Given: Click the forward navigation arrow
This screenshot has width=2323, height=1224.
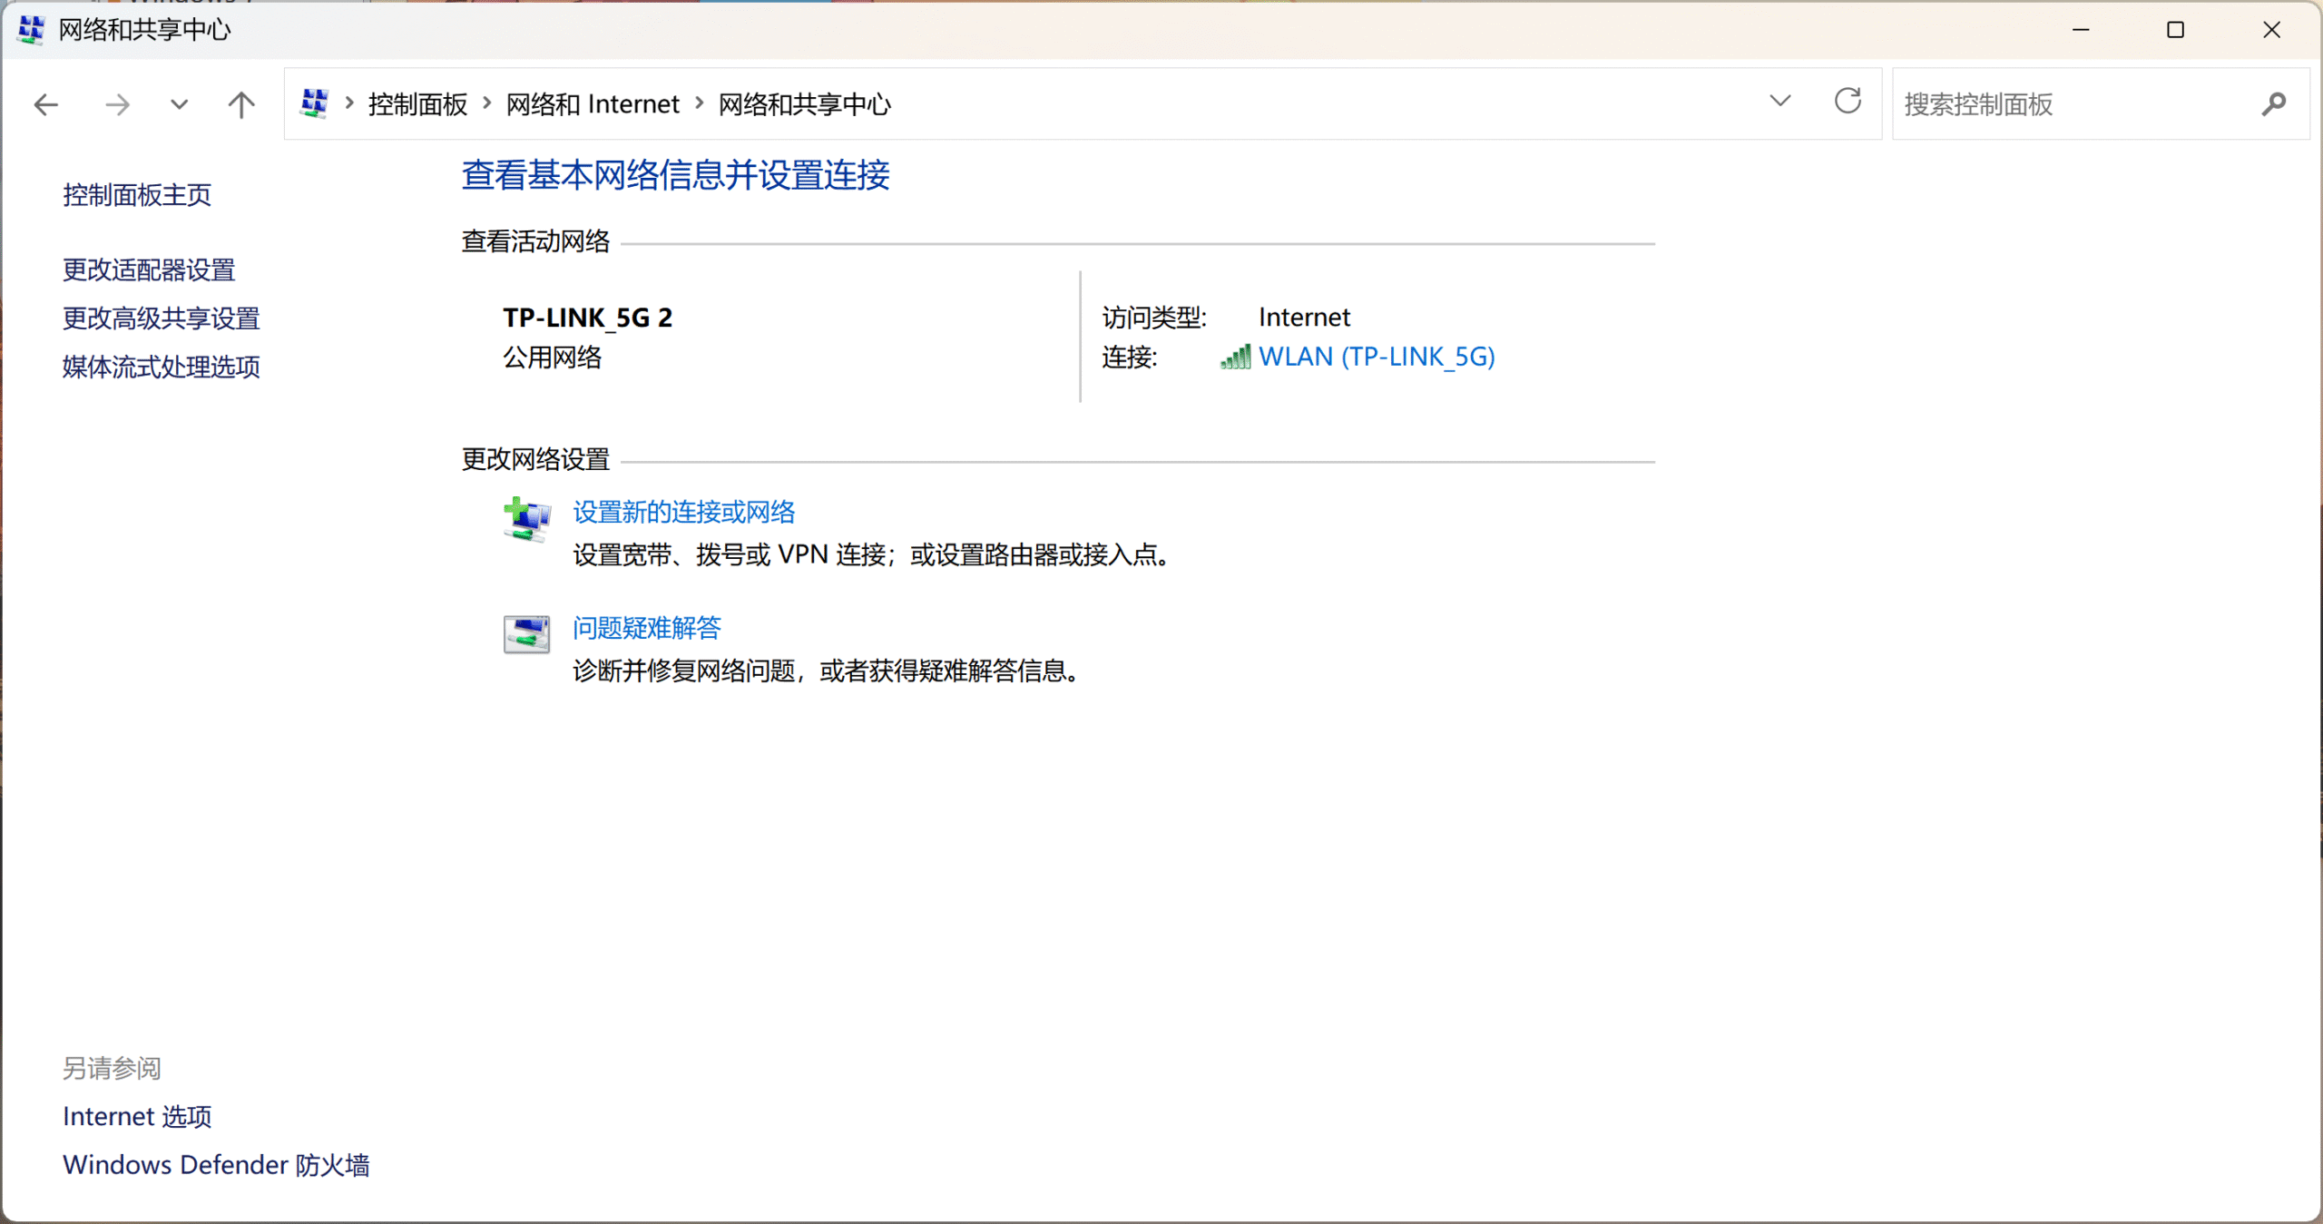Looking at the screenshot, I should [x=117, y=103].
